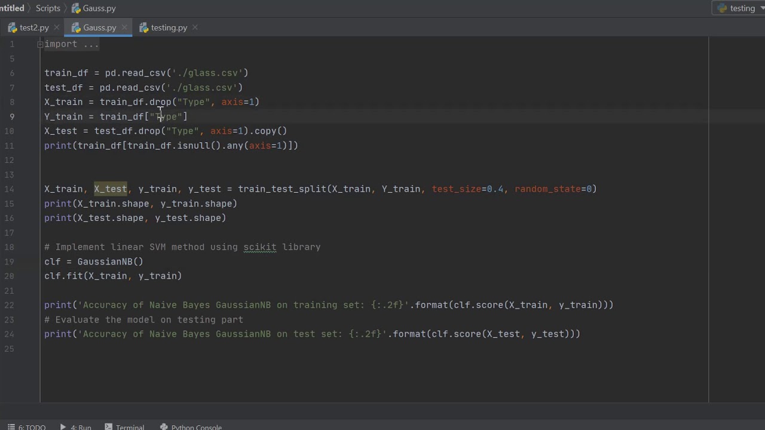
Task: Click the Run play icon in the bottom bar
Action: click(63, 427)
